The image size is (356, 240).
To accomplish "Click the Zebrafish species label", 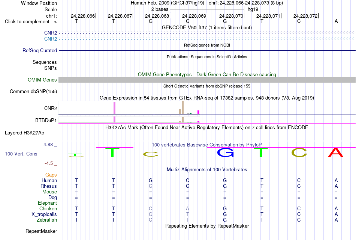I will click(47, 220).
